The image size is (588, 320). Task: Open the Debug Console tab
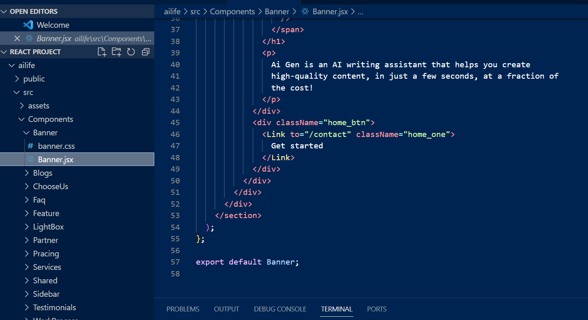point(280,309)
